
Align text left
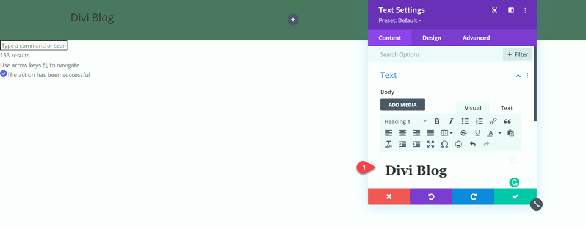(x=389, y=133)
